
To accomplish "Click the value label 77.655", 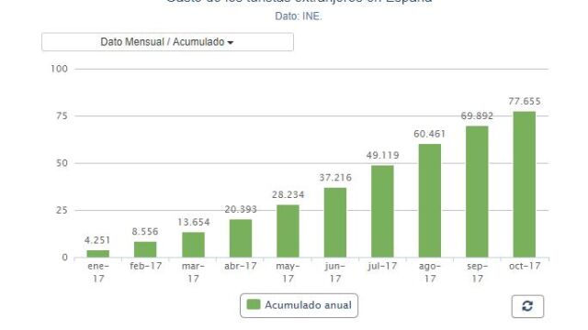I will click(x=525, y=102).
